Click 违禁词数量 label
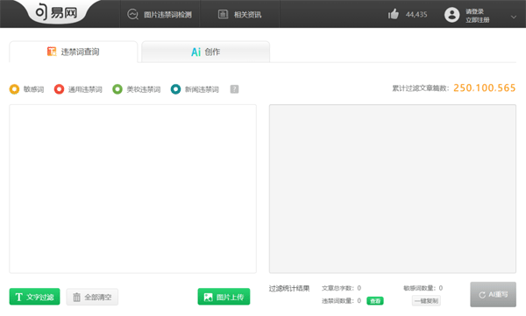 click(x=338, y=301)
